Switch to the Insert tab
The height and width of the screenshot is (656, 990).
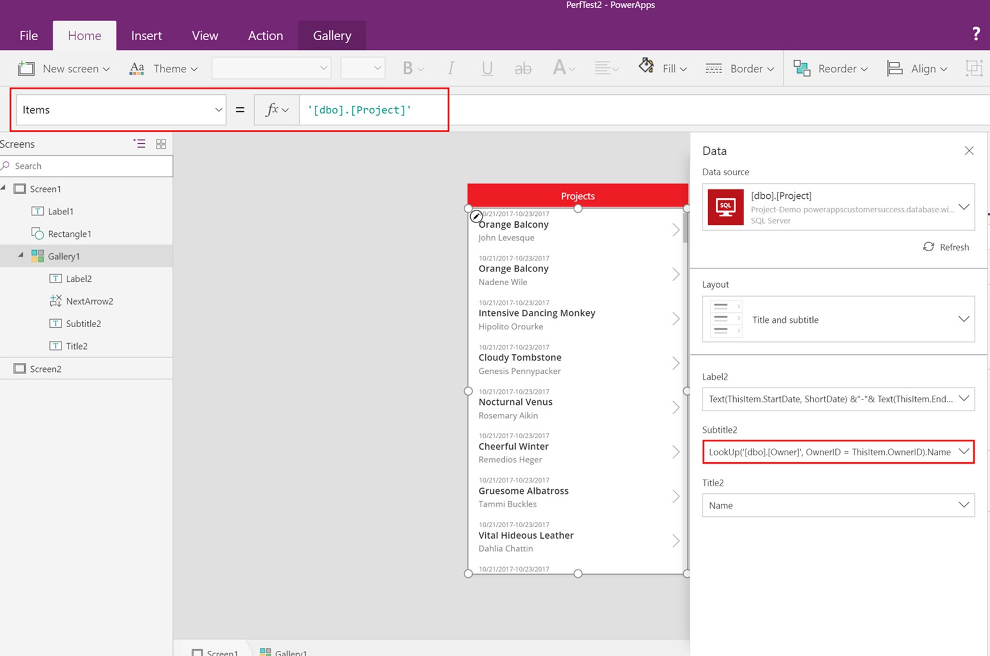coord(147,35)
